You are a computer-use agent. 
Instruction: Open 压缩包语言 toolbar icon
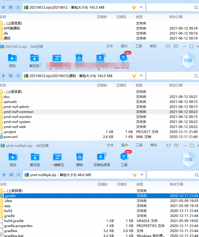(102, 157)
